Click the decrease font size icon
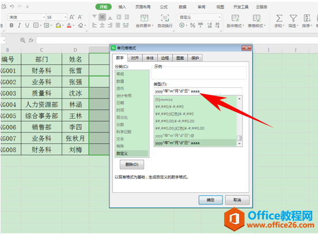Viewport: 318px width, 235px height. coord(80,17)
